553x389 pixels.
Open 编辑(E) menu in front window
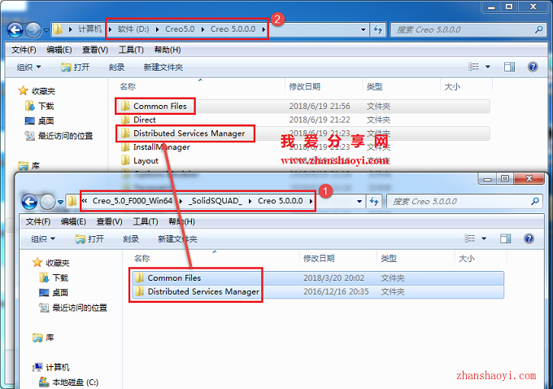click(x=73, y=221)
